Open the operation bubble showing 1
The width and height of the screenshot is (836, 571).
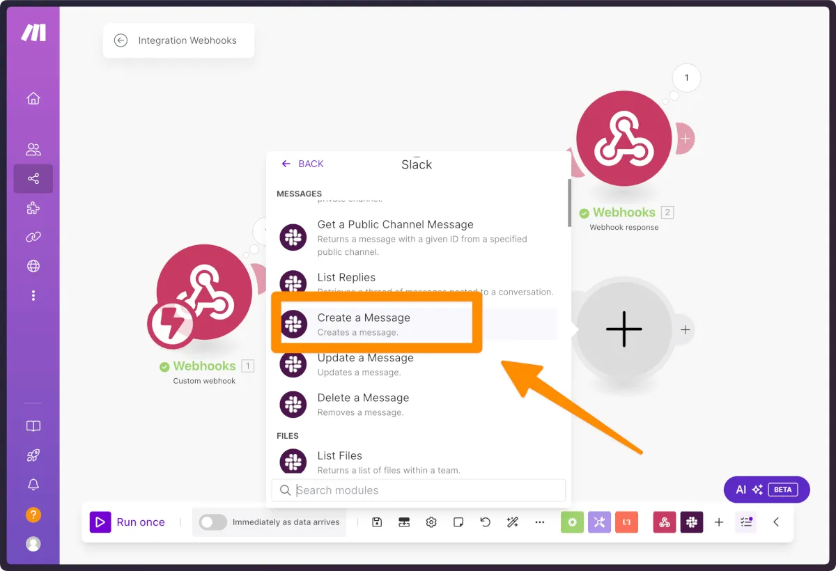pyautogui.click(x=686, y=78)
